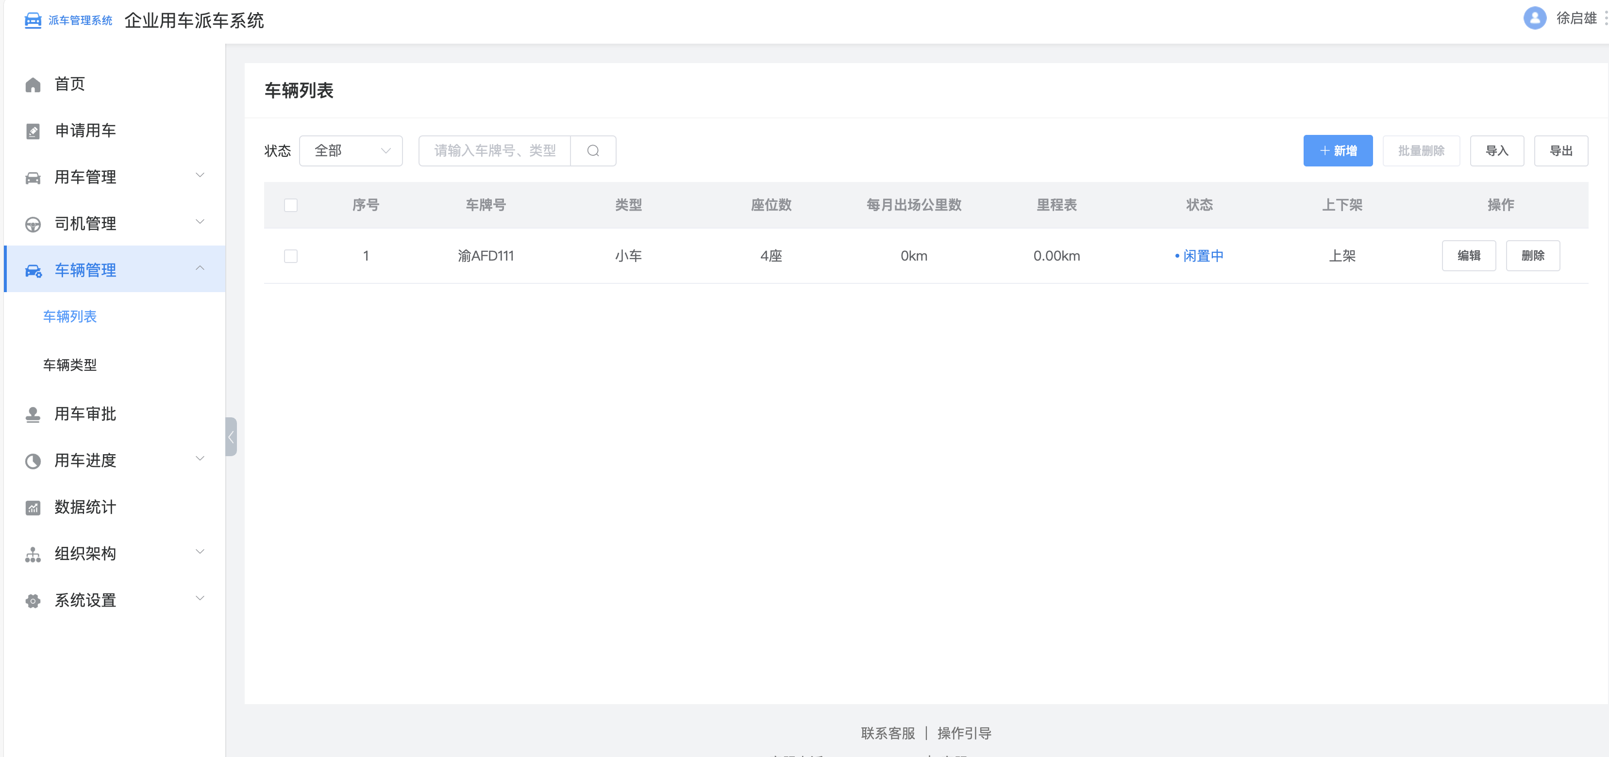Click the 0.00km mileage cell
The height and width of the screenshot is (757, 1609).
[1056, 256]
